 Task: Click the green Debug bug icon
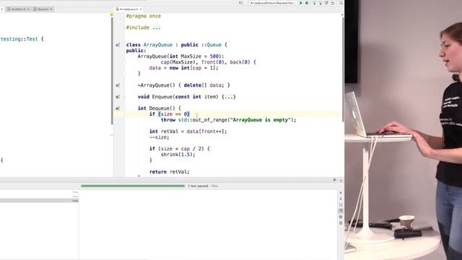click(x=307, y=3)
